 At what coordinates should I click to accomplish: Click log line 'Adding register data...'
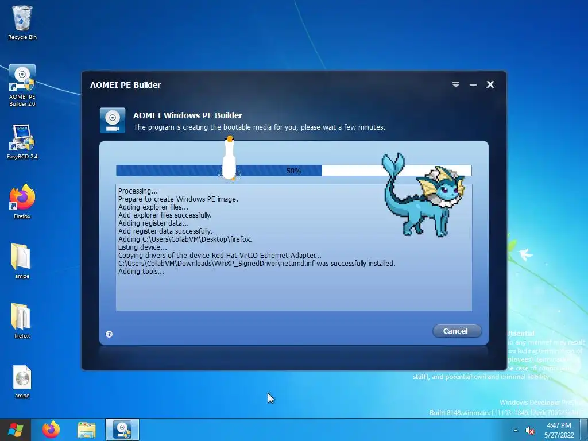click(153, 223)
